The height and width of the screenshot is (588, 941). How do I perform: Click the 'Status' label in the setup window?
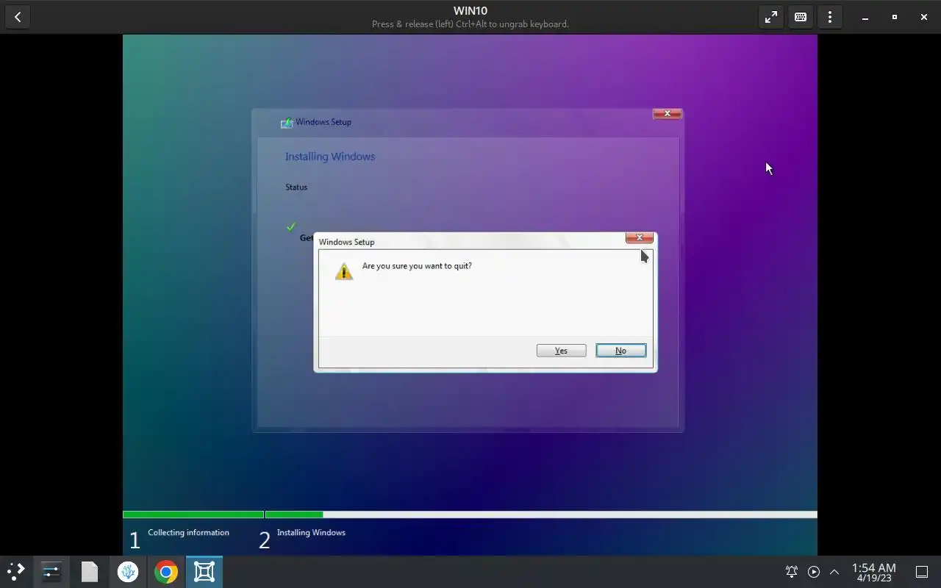pos(296,187)
